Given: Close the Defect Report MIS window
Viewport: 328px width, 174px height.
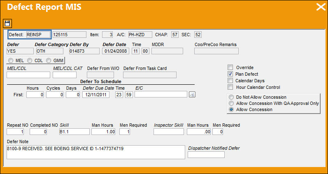Looking at the screenshot, I should coord(321,7).
